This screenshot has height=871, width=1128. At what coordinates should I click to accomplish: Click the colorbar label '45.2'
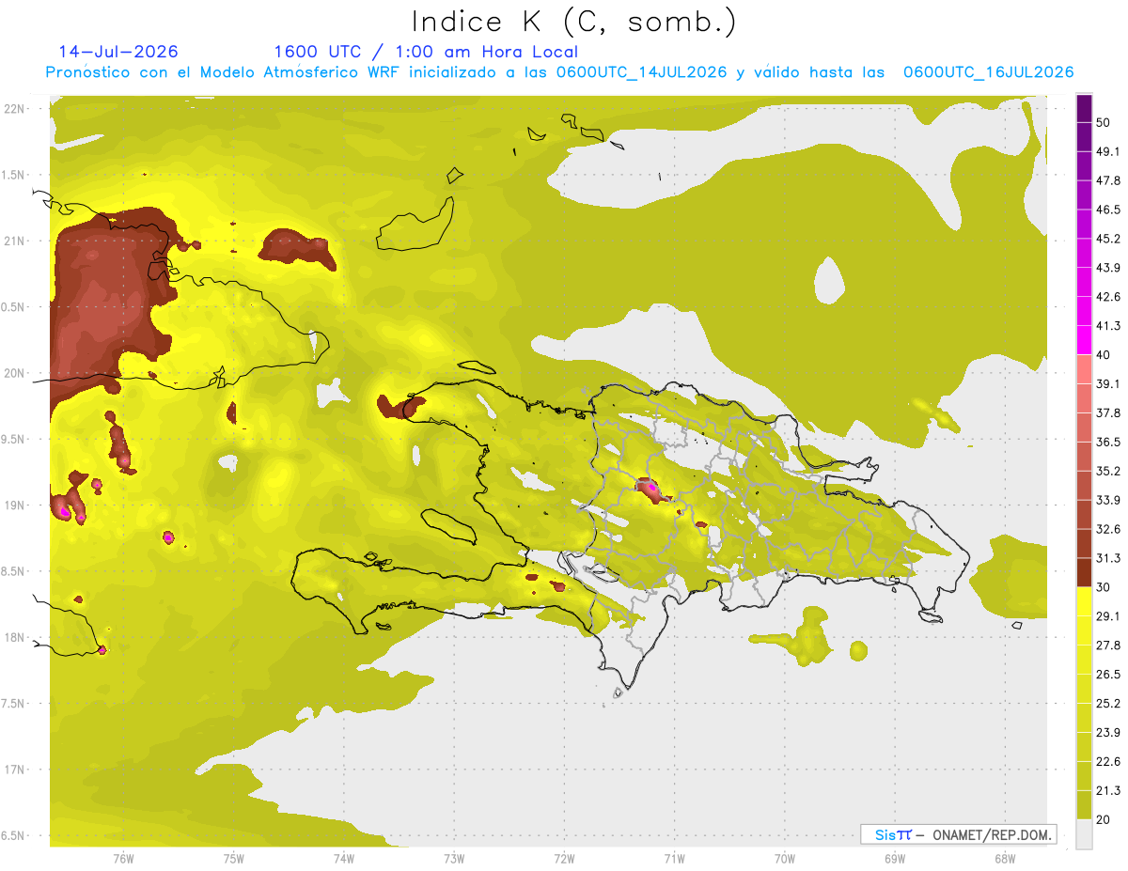(x=1108, y=239)
